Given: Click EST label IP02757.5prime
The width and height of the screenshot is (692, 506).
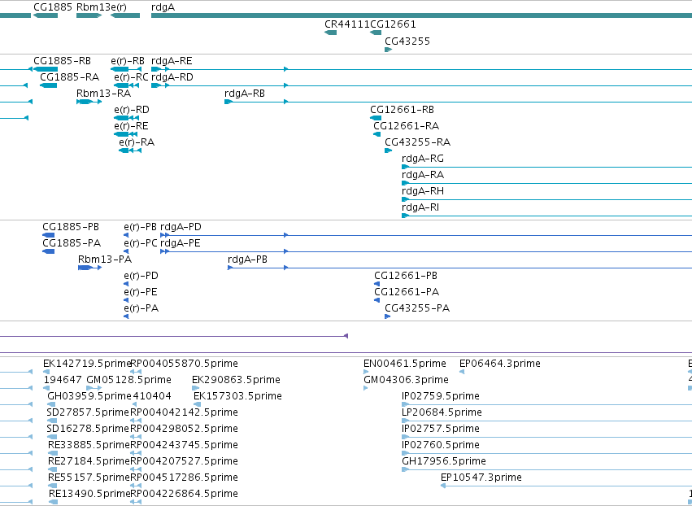Looking at the screenshot, I should pos(441,430).
